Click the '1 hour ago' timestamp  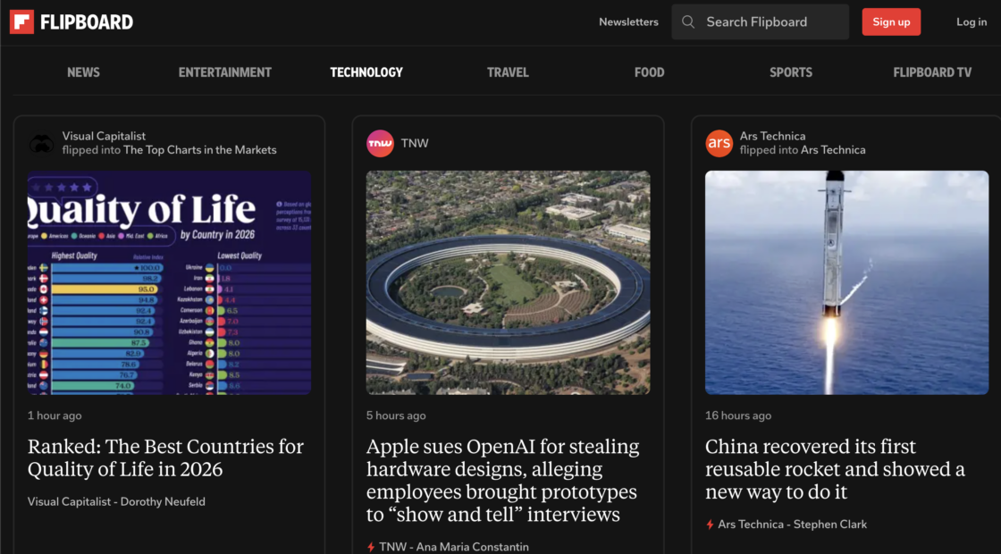pyautogui.click(x=55, y=415)
